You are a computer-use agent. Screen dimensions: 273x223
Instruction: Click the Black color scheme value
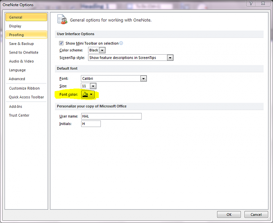pos(94,50)
